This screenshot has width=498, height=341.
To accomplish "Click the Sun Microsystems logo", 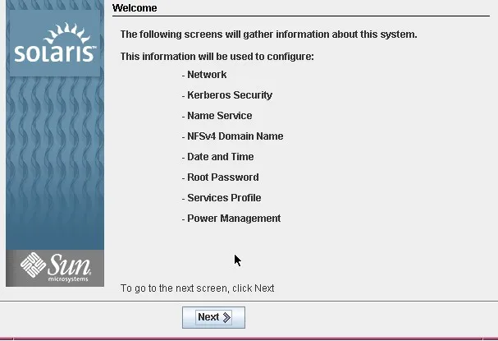I will click(x=56, y=268).
